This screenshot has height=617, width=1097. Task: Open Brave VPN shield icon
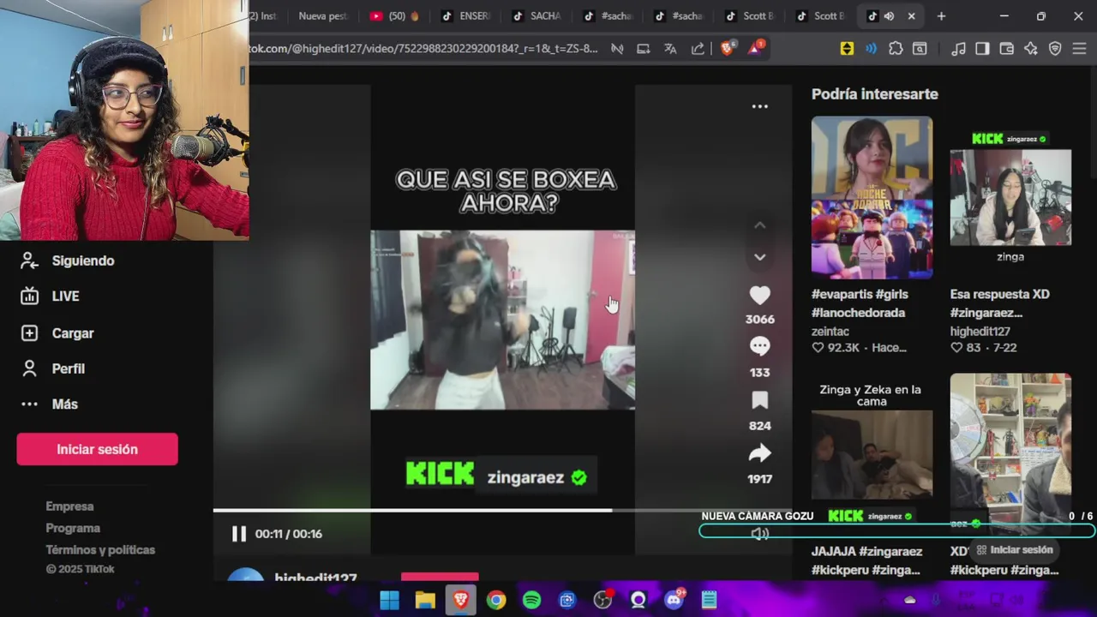(1055, 49)
